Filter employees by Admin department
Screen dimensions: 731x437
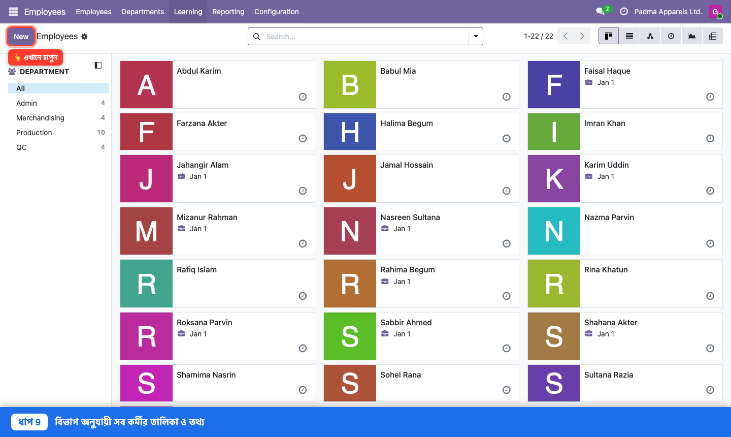tap(58, 103)
